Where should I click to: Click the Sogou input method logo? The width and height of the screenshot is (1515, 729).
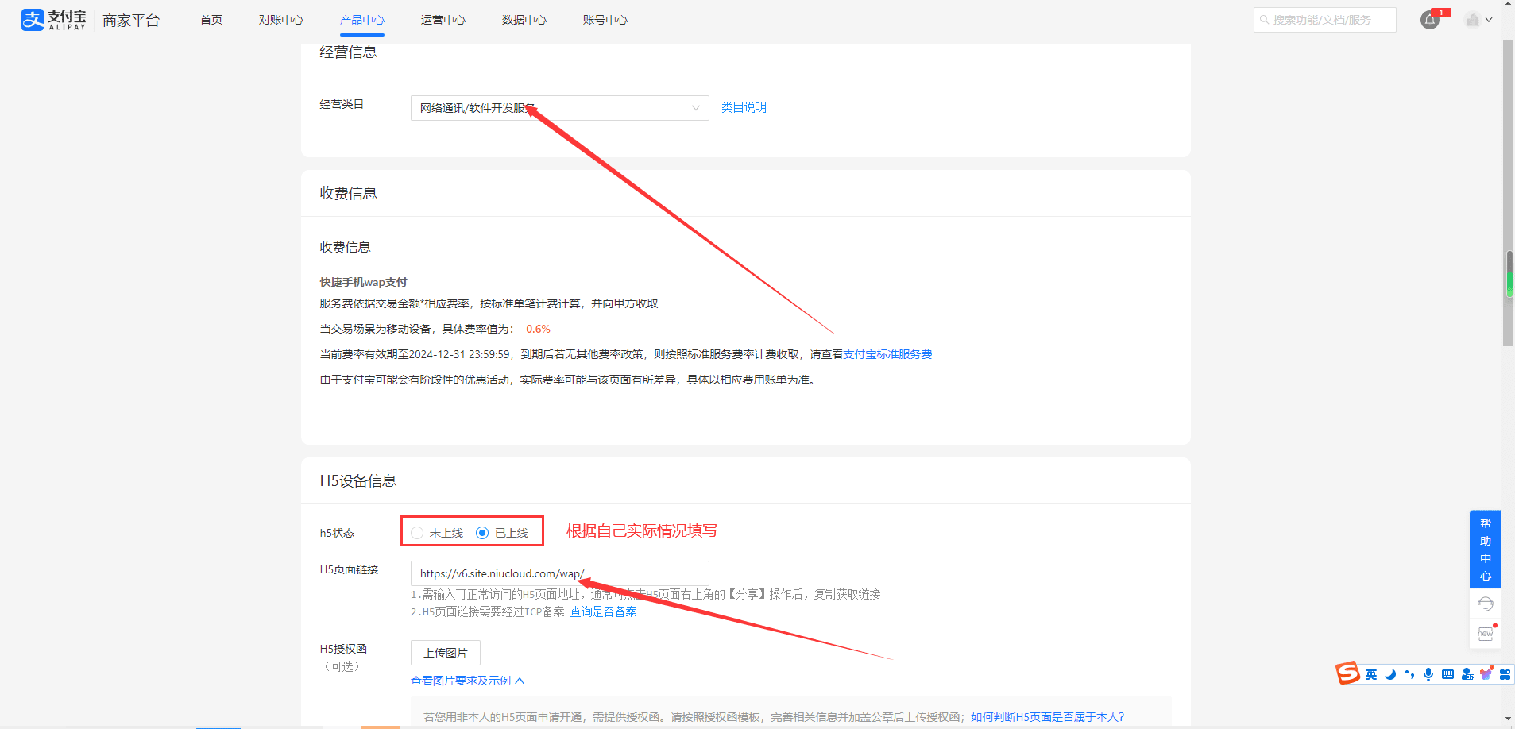pyautogui.click(x=1347, y=673)
